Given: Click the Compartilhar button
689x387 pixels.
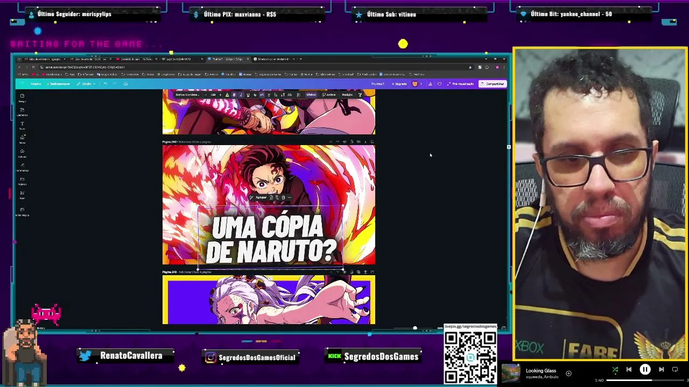Looking at the screenshot, I should [493, 84].
